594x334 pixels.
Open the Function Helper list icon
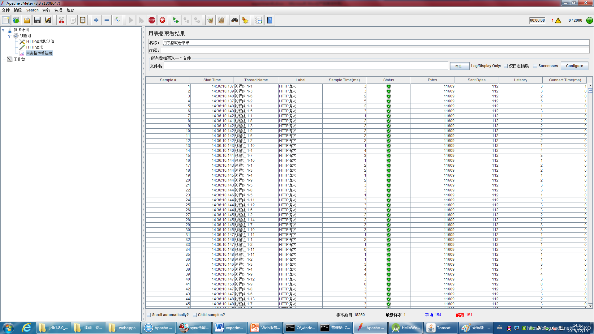pos(259,20)
